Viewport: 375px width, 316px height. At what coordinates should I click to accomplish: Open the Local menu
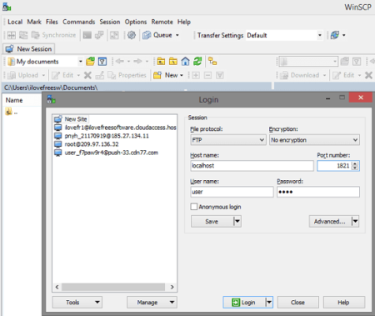(15, 22)
